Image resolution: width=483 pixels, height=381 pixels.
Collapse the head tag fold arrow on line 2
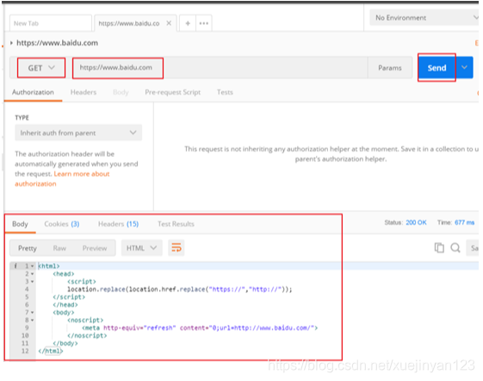32,273
